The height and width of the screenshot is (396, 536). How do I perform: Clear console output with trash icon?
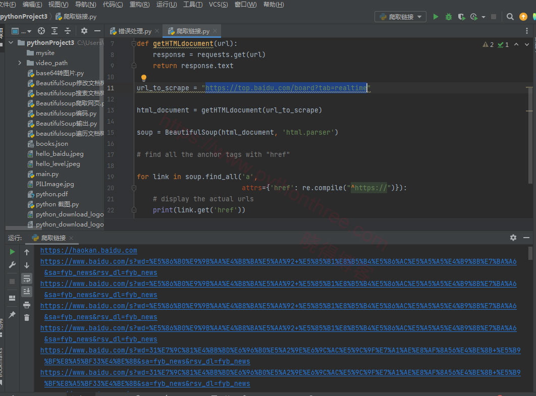27,317
